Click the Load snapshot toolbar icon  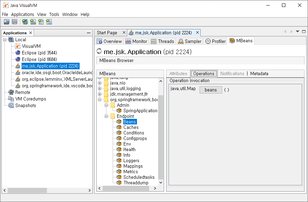(x=7, y=22)
